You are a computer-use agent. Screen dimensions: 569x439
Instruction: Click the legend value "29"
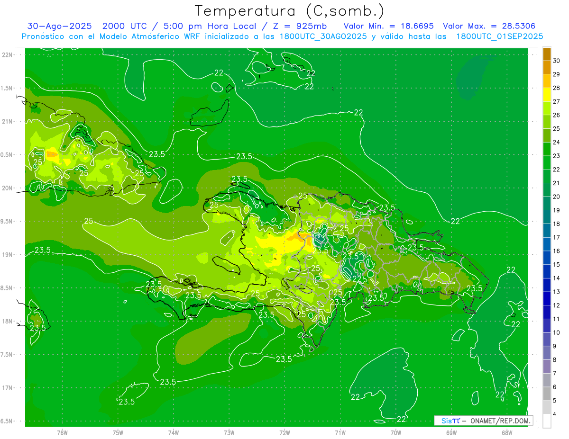tap(557, 74)
